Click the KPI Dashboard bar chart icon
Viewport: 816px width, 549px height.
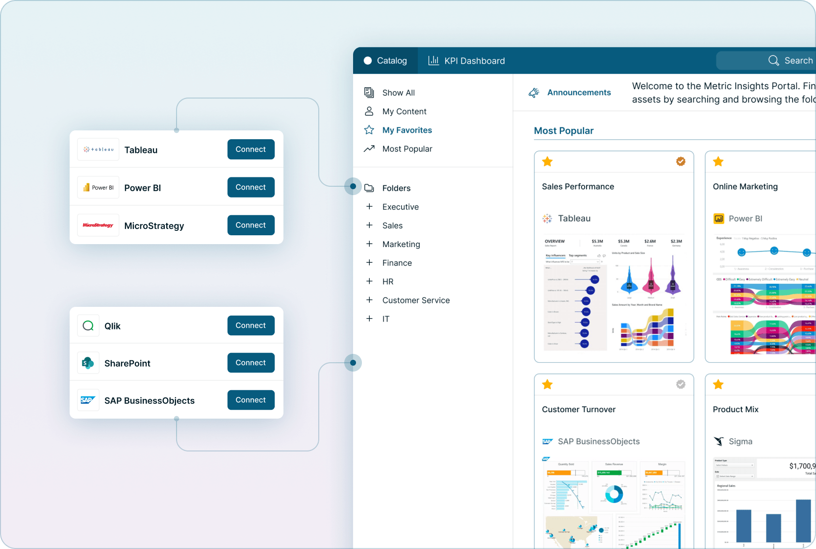pyautogui.click(x=433, y=60)
